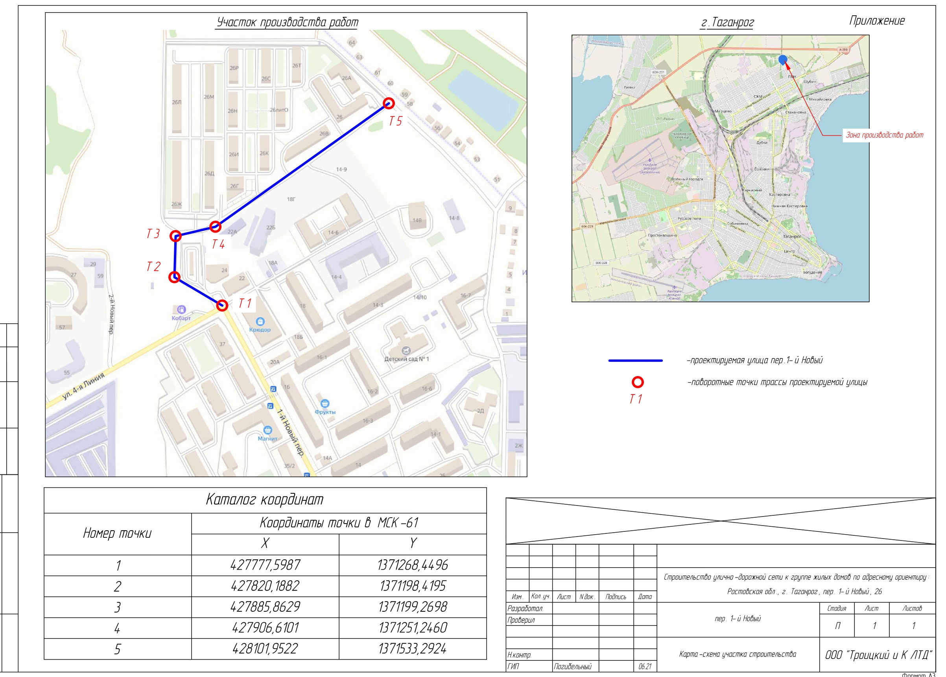Click the Y coordinate cell for point 5

tap(412, 649)
